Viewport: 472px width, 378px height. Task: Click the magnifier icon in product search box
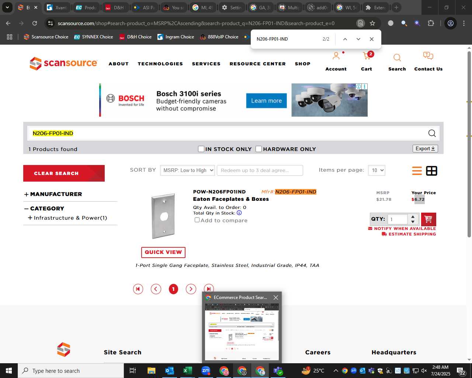tap(432, 133)
